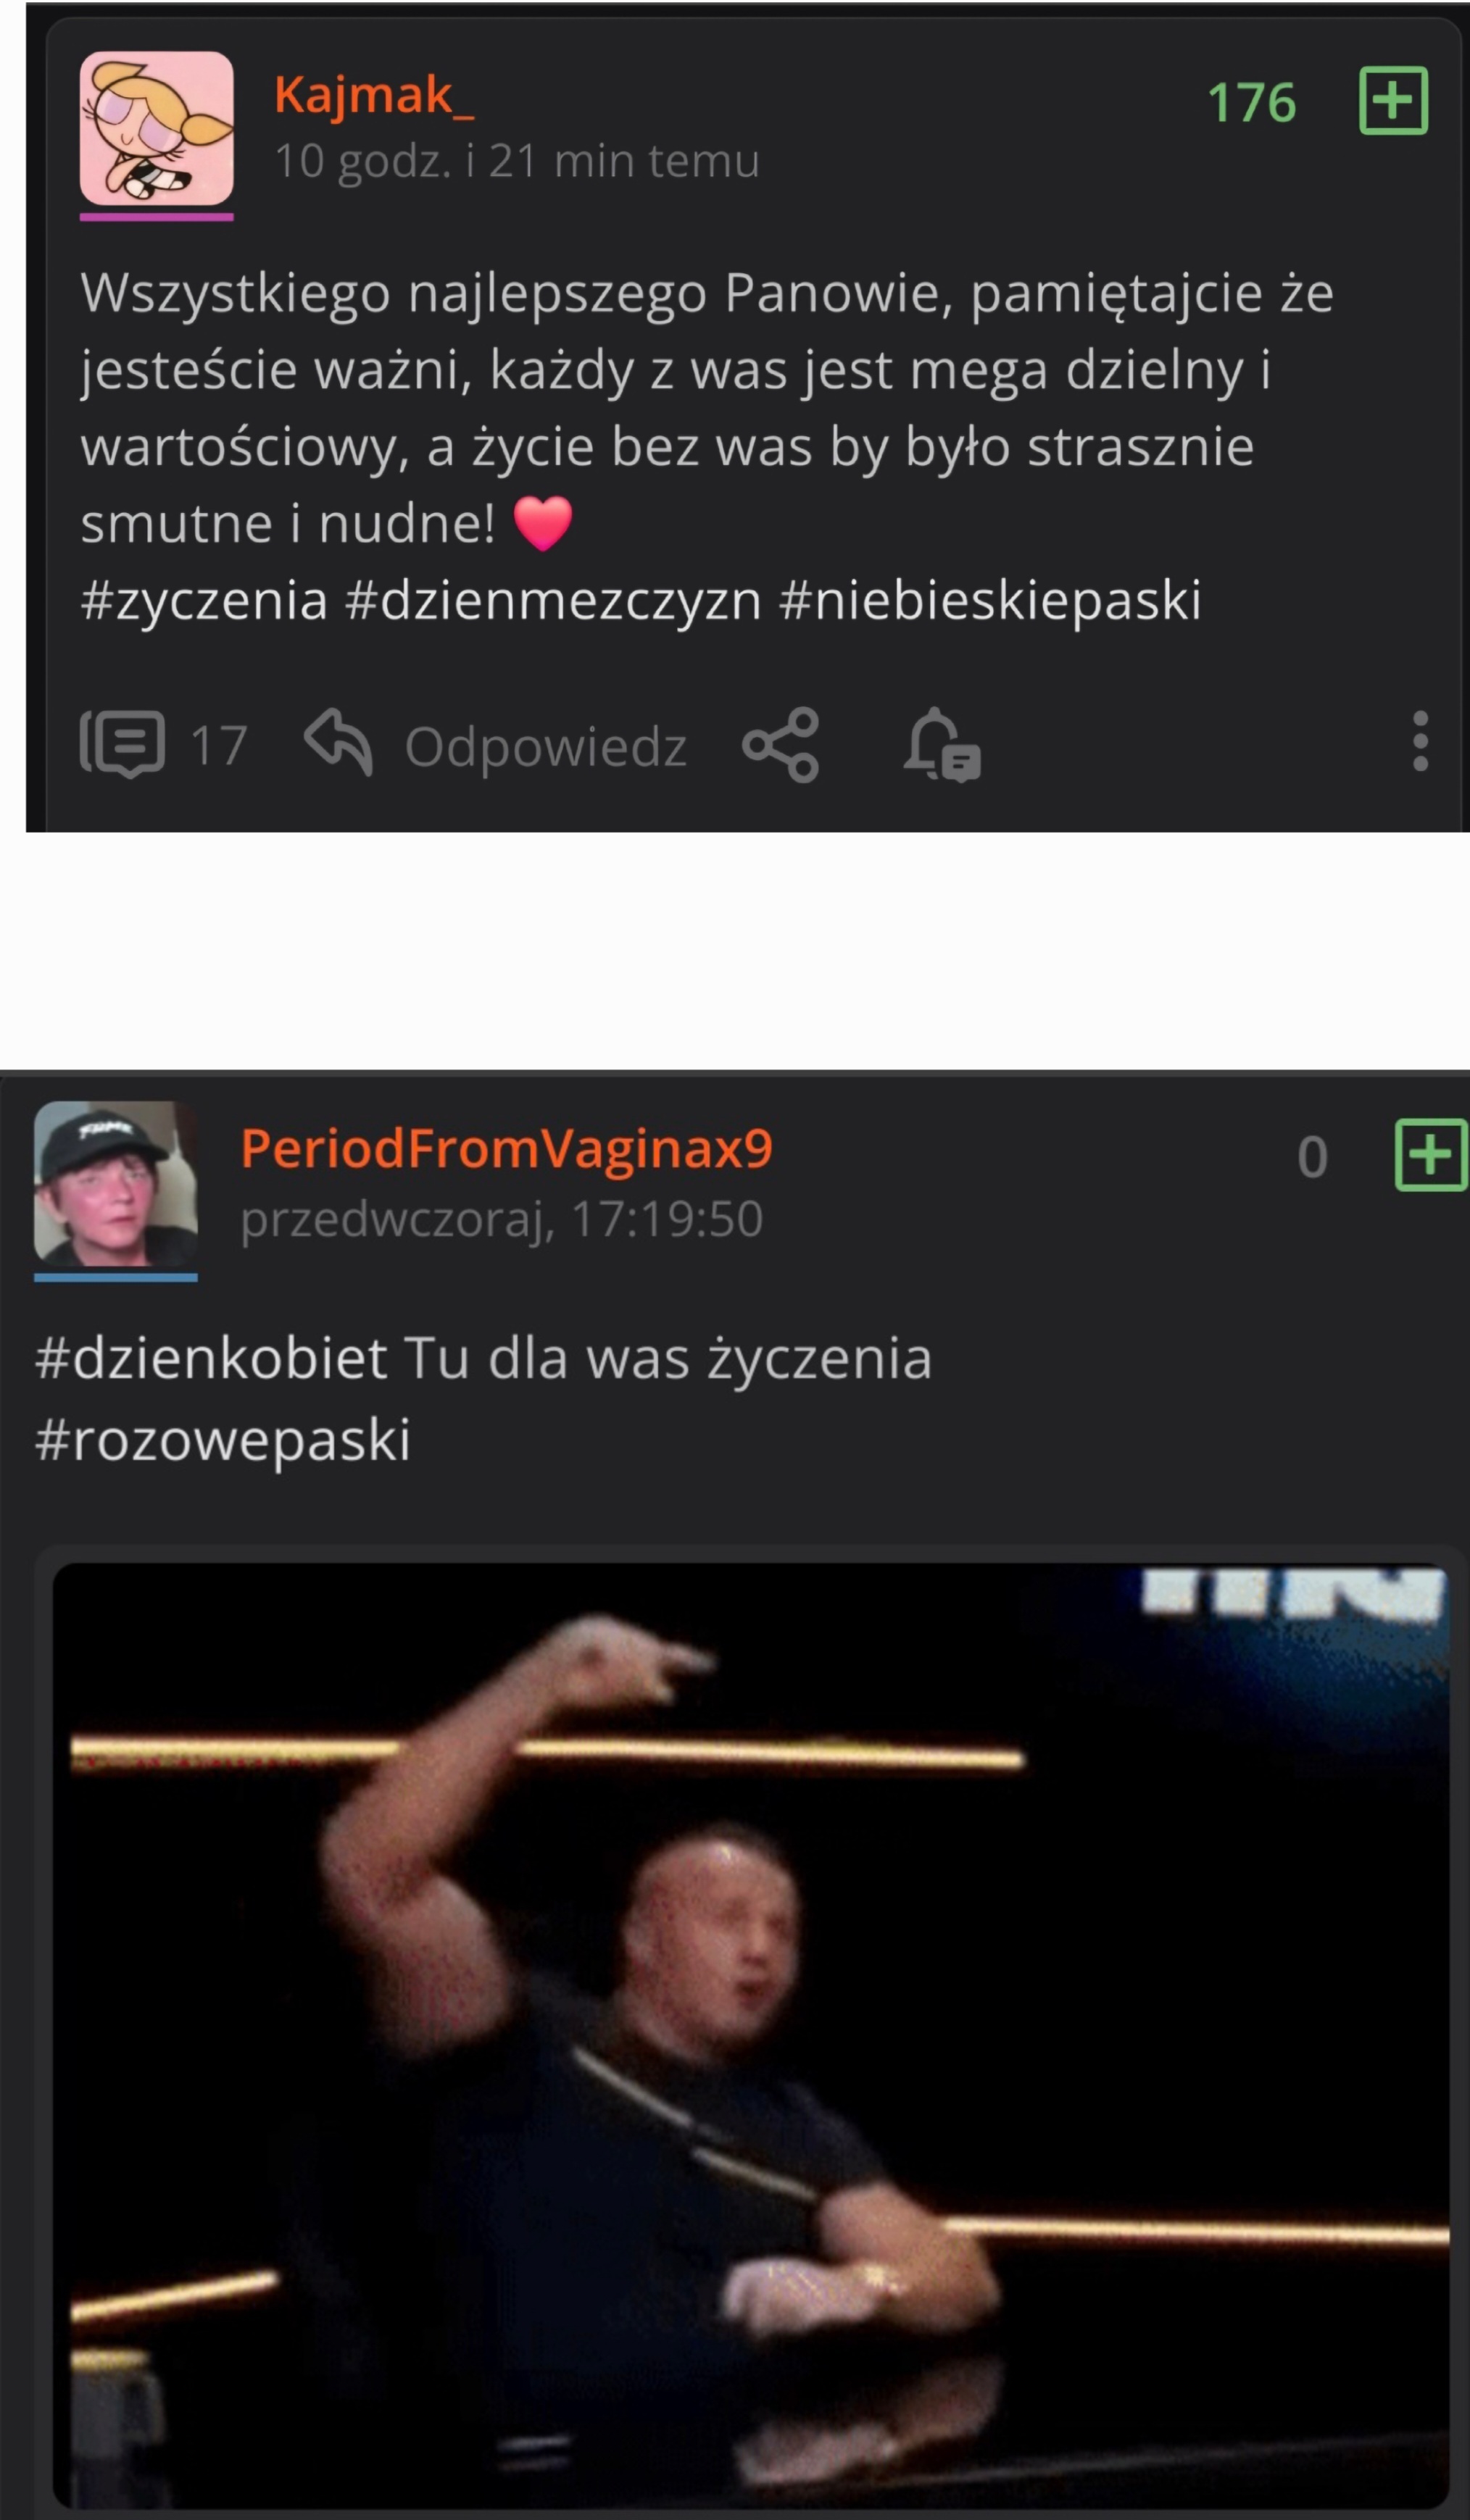Open three-dot more options menu
This screenshot has width=1470, height=2520.
click(1420, 741)
